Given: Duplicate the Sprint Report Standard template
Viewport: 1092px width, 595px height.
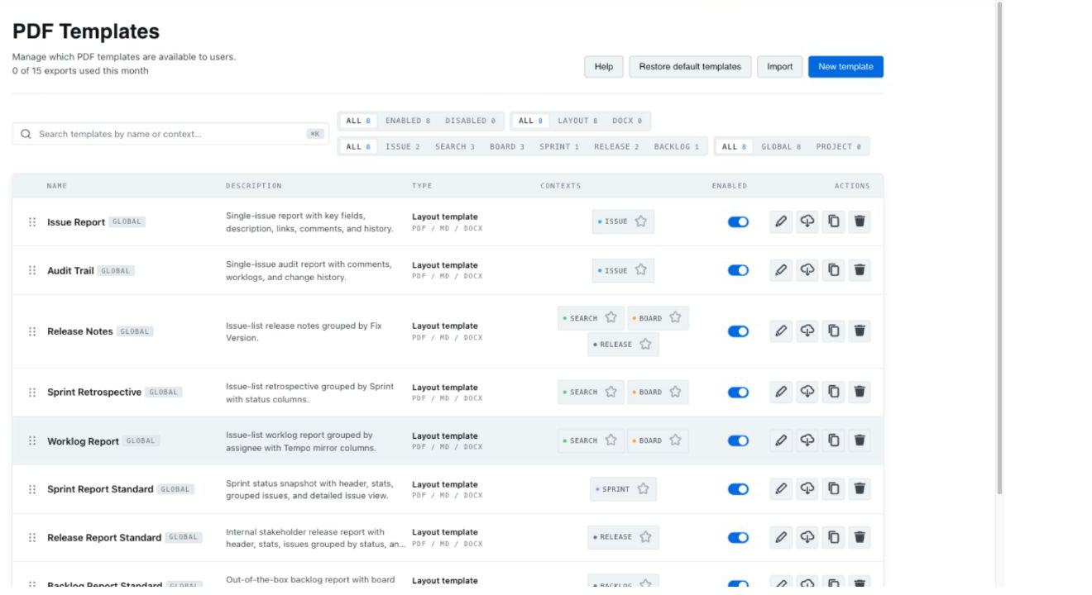Looking at the screenshot, I should [834, 489].
